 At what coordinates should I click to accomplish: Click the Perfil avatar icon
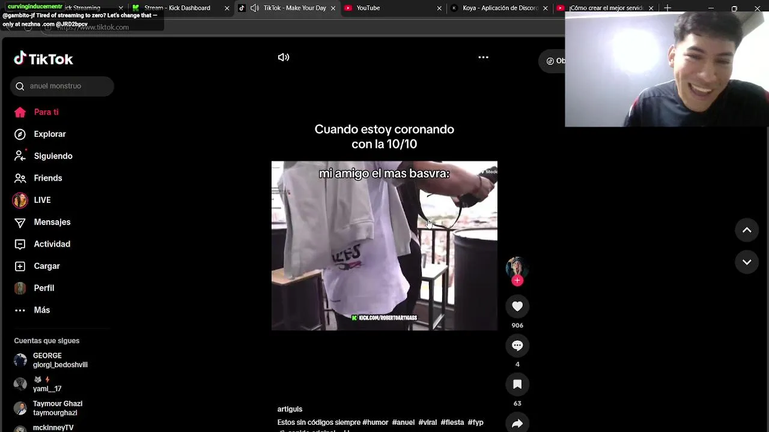20,288
